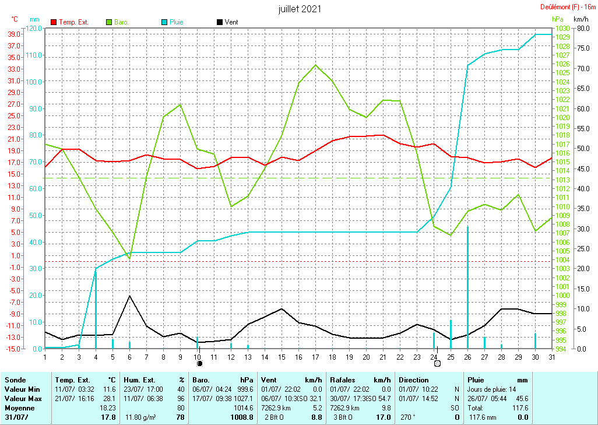Click the °C axis unit label
Image resolution: width=598 pixels, height=425 pixels.
[x=15, y=19]
